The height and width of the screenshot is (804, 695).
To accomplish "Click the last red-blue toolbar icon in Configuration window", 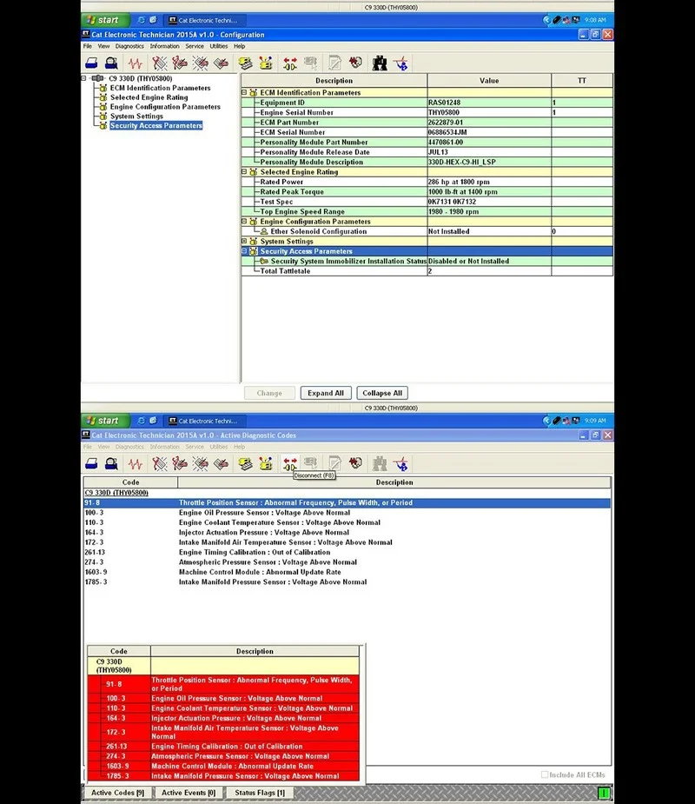I will (x=400, y=63).
